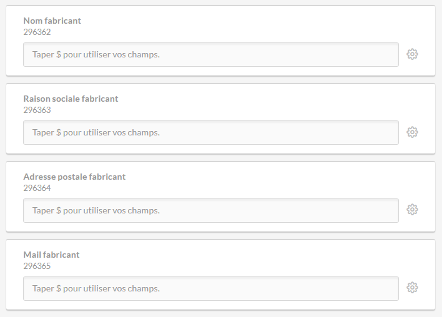The image size is (442, 317).
Task: Open settings gear for Mail fabricant
Action: tap(412, 288)
